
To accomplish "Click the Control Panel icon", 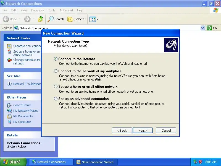I will (9, 105).
